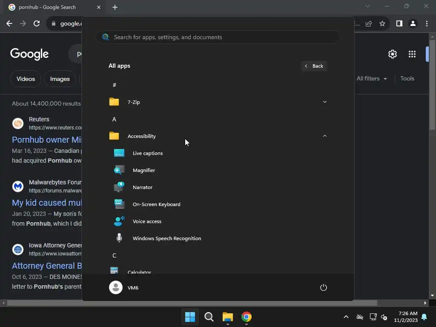436x327 pixels.
Task: Open Chrome tab search chevron
Action: 367,6
